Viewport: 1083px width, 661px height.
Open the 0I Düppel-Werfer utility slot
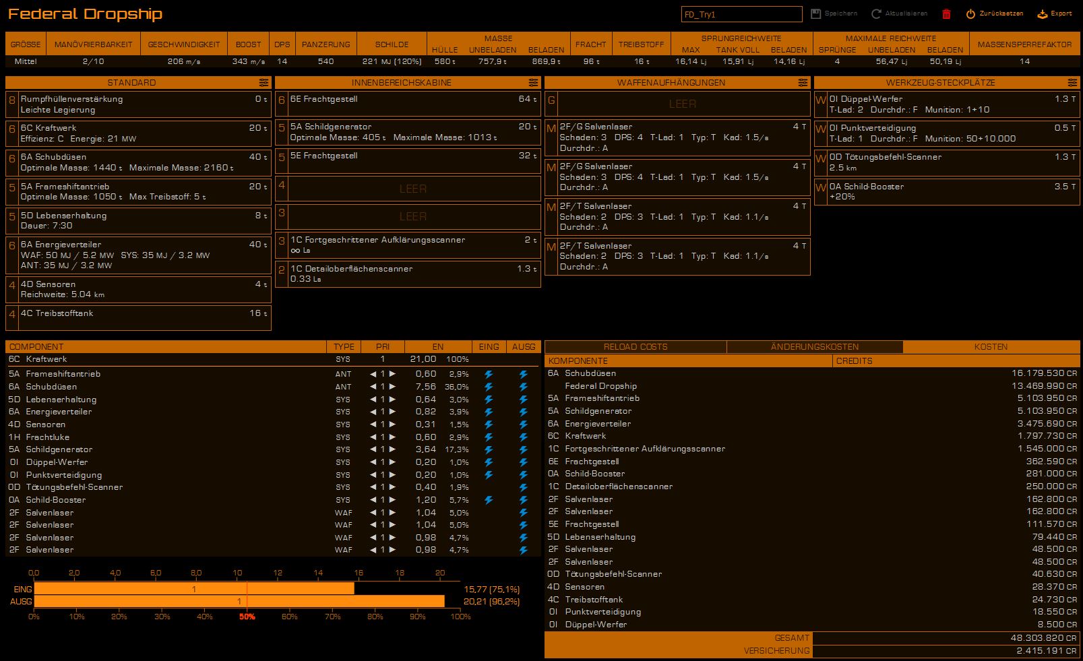coord(947,104)
